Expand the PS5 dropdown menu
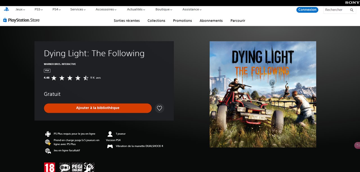The width and height of the screenshot is (360, 172). (x=39, y=9)
